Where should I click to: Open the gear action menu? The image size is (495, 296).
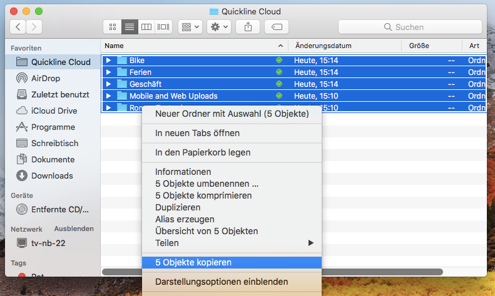coord(219,27)
